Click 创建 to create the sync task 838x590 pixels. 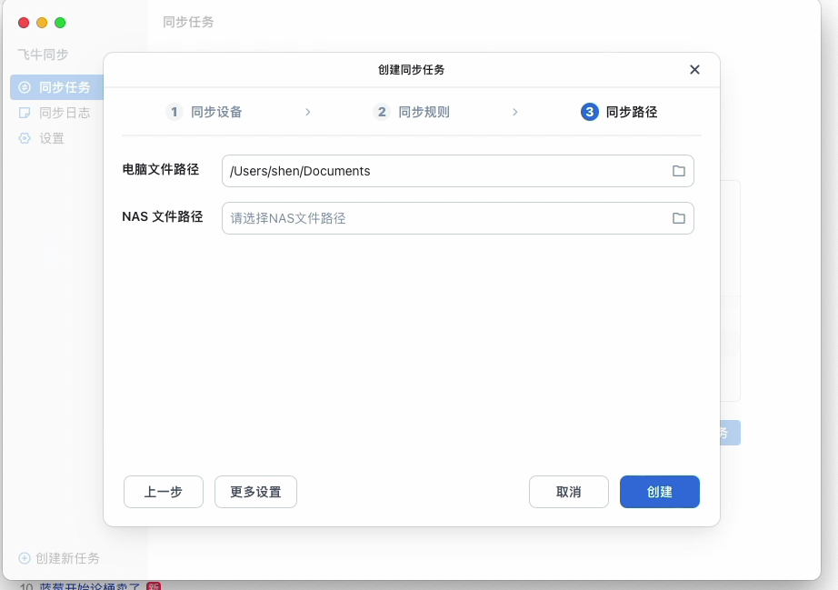coord(660,492)
